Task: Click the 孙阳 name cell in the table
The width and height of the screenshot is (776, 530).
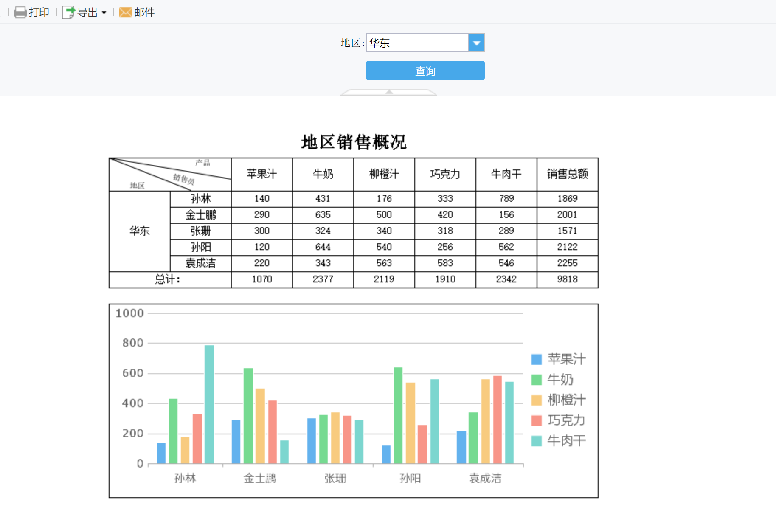Action: tap(201, 248)
